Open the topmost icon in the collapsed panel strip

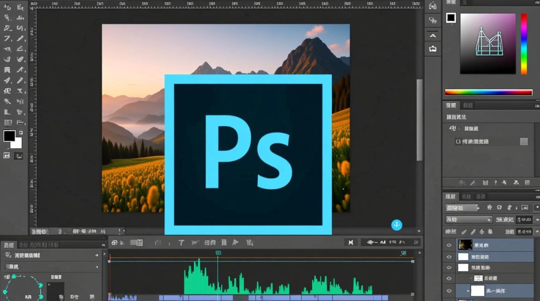[433, 6]
